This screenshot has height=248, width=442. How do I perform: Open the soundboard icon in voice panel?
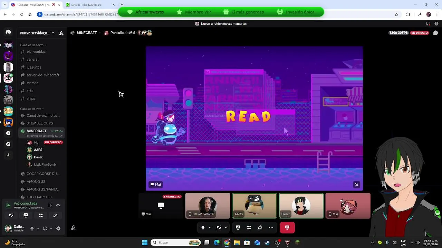coord(56,215)
